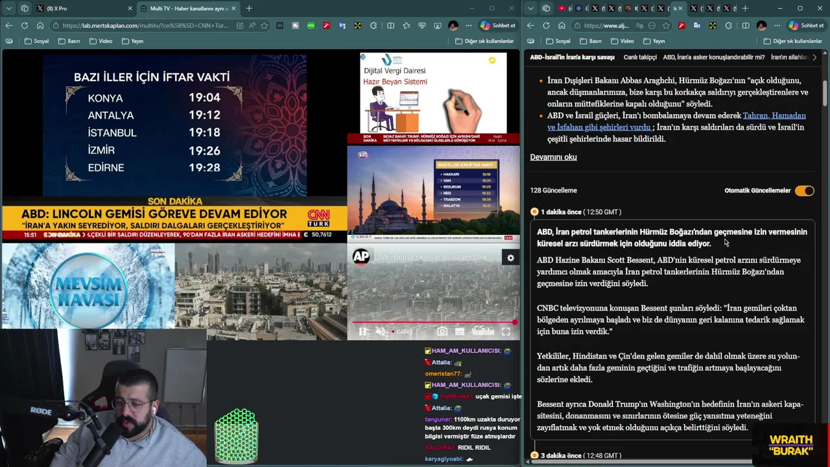Go back in left browser window
Image resolution: width=830 pixels, height=467 pixels.
click(8, 25)
